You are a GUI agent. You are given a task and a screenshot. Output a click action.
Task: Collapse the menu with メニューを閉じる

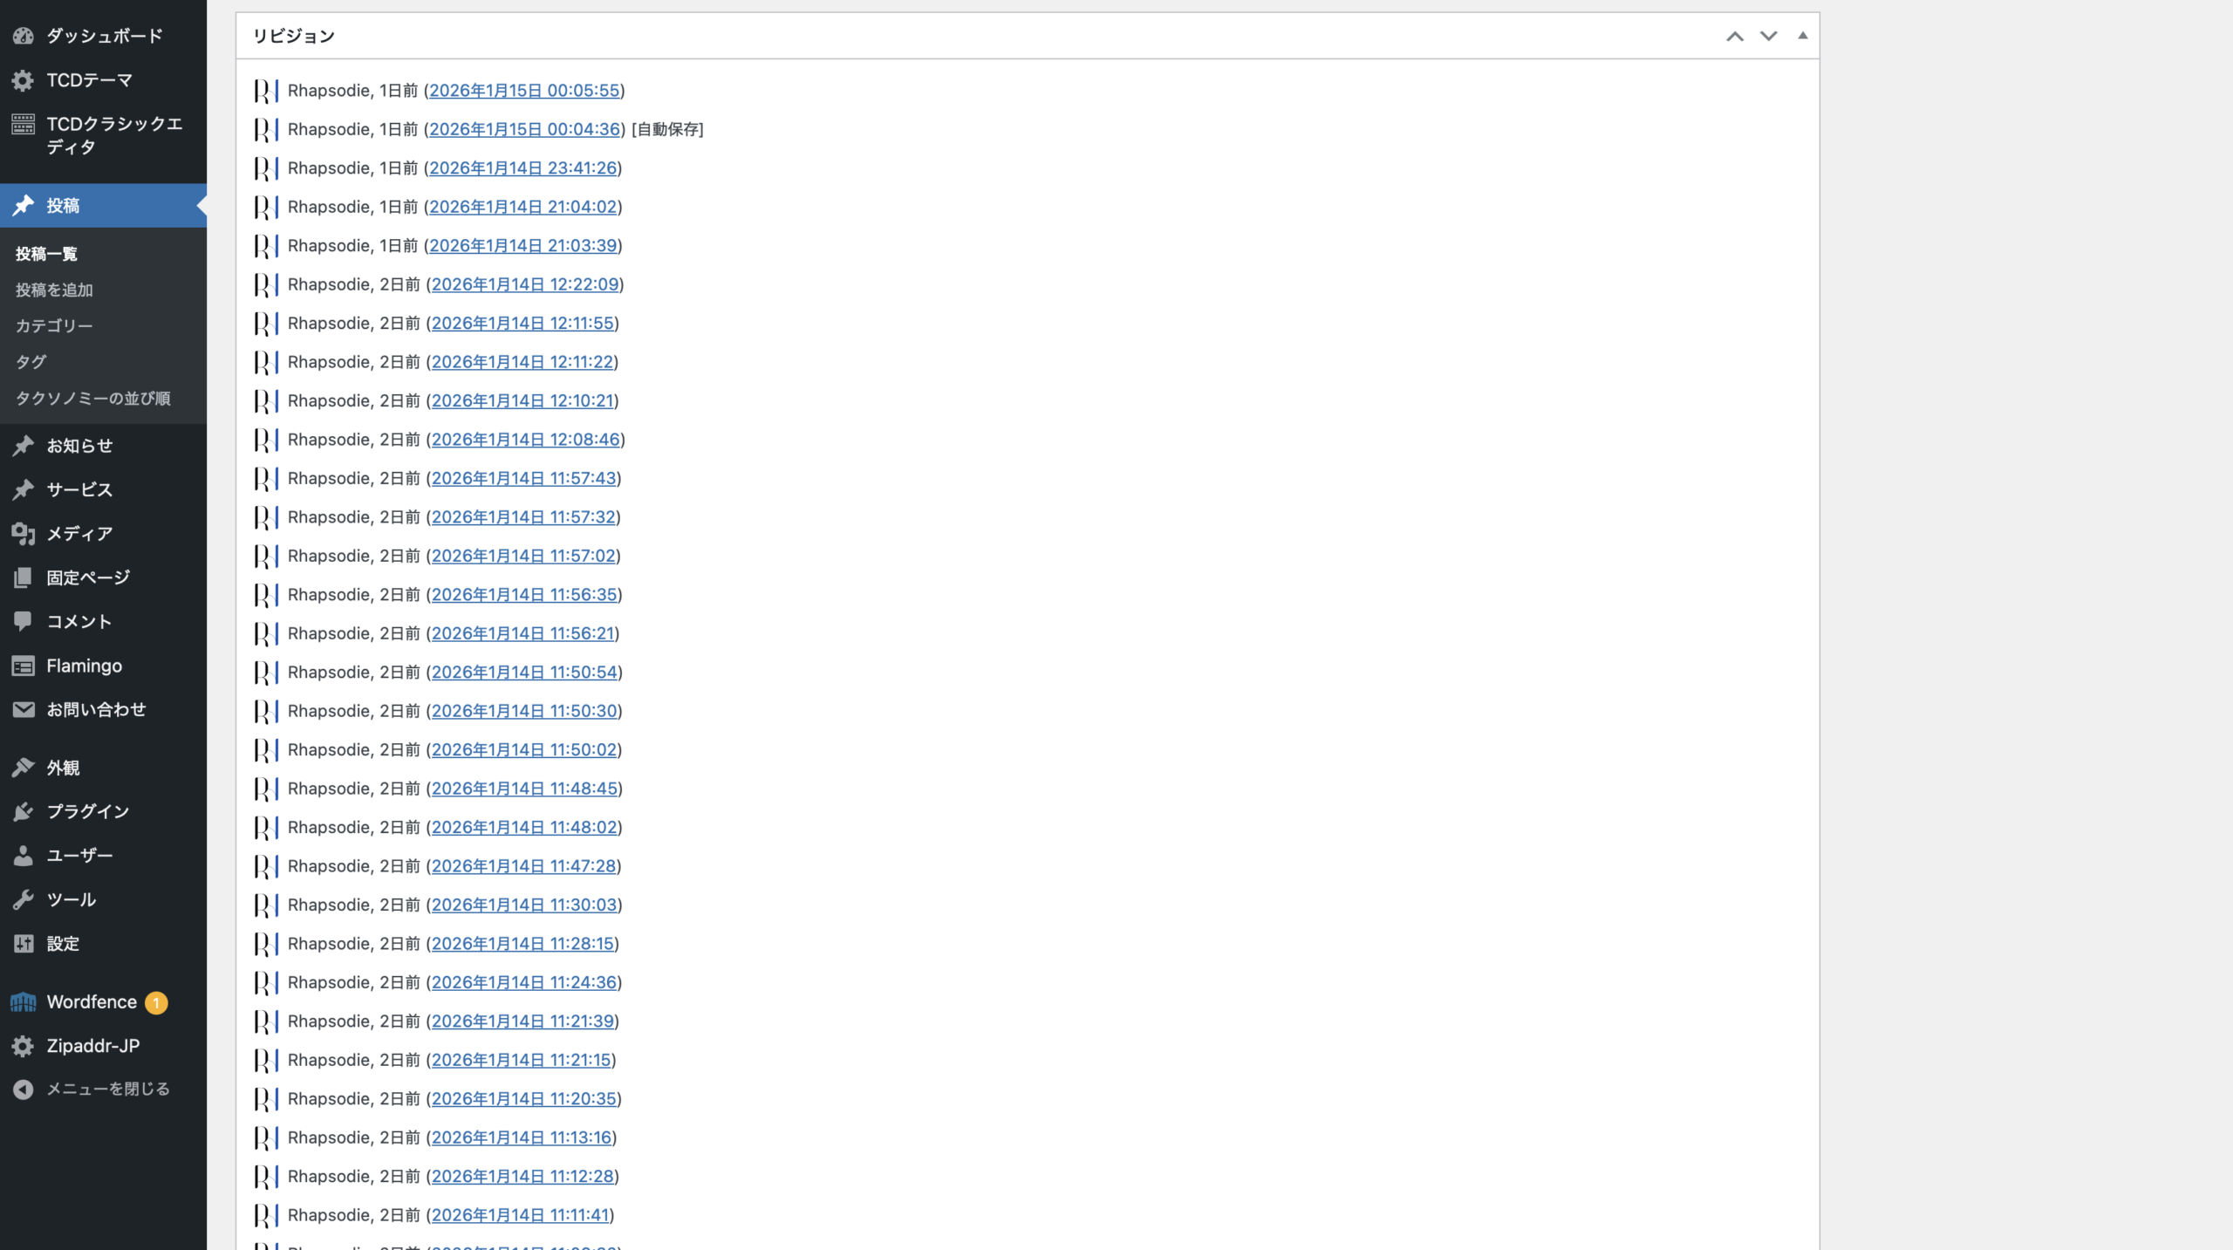pyautogui.click(x=107, y=1089)
